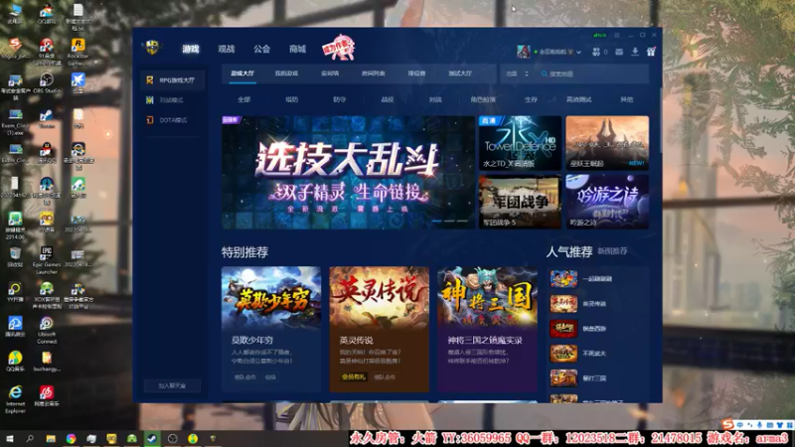Click the green network signal indicator
This screenshot has width=795, height=447.
(x=600, y=35)
